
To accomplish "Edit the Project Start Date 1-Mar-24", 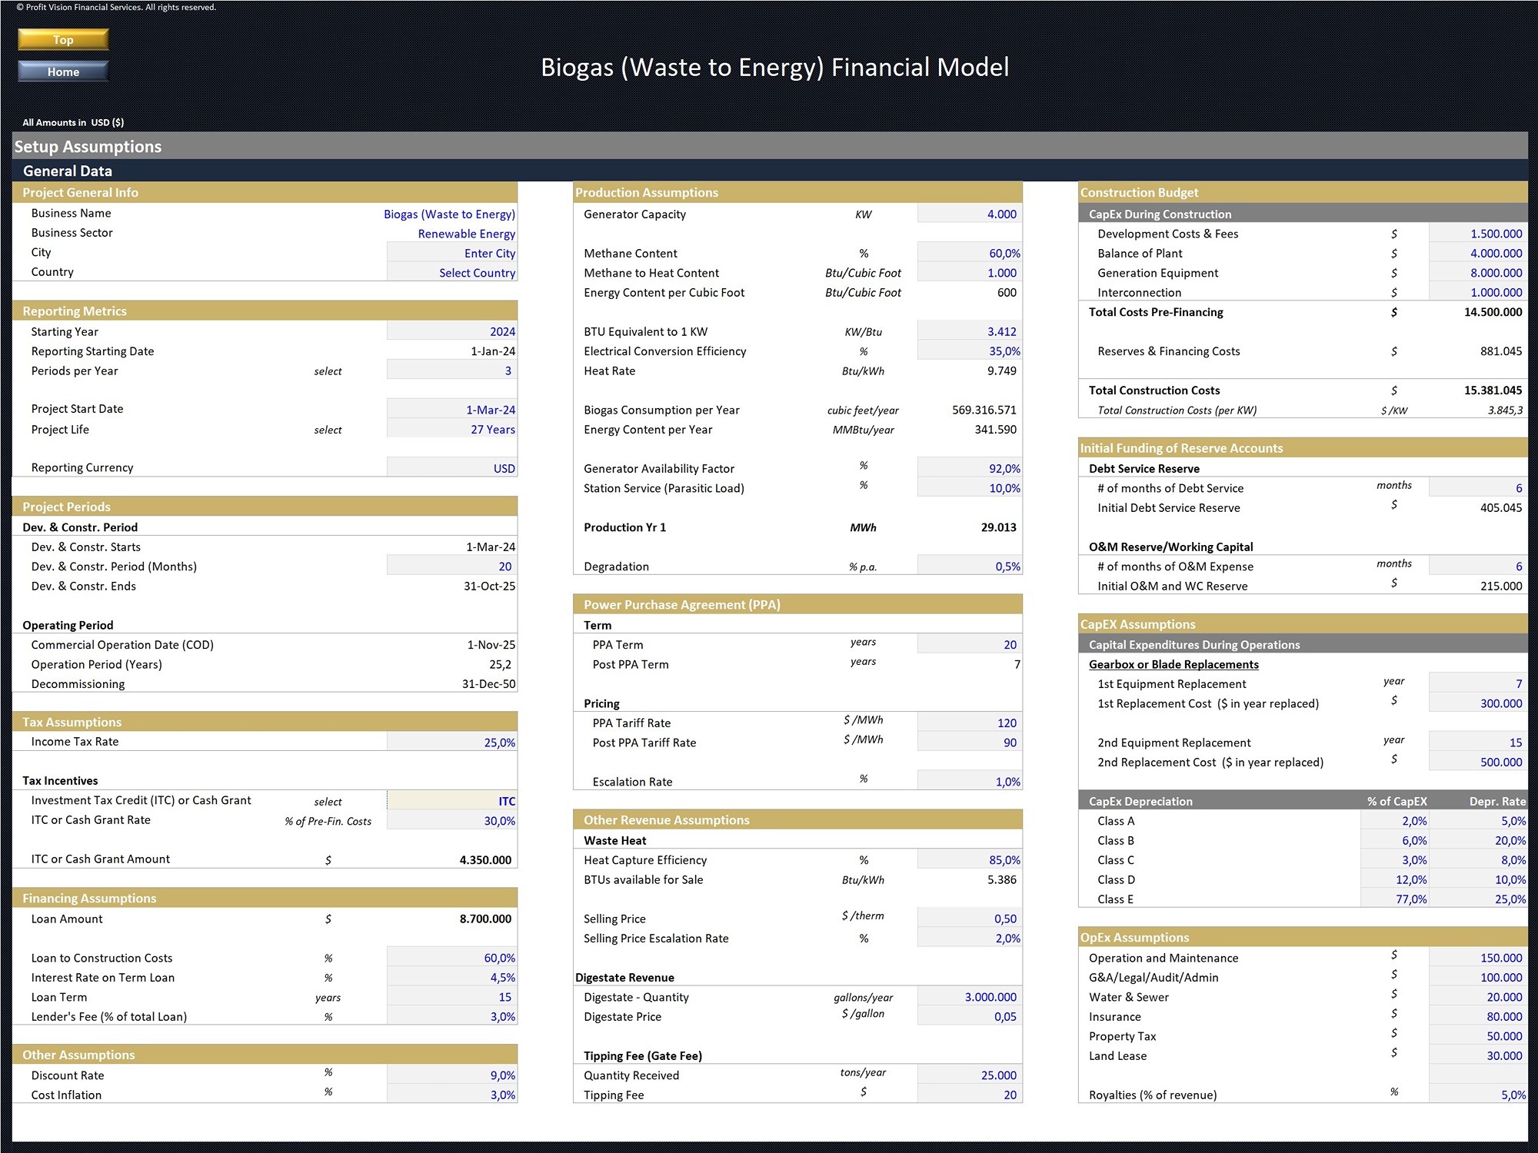I will 452,410.
